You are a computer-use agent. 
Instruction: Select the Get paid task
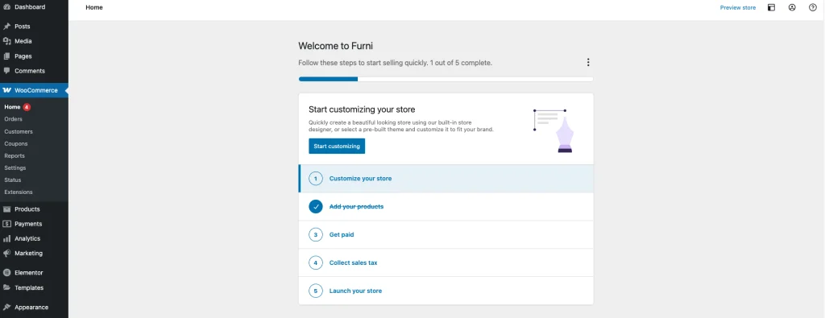pos(446,235)
